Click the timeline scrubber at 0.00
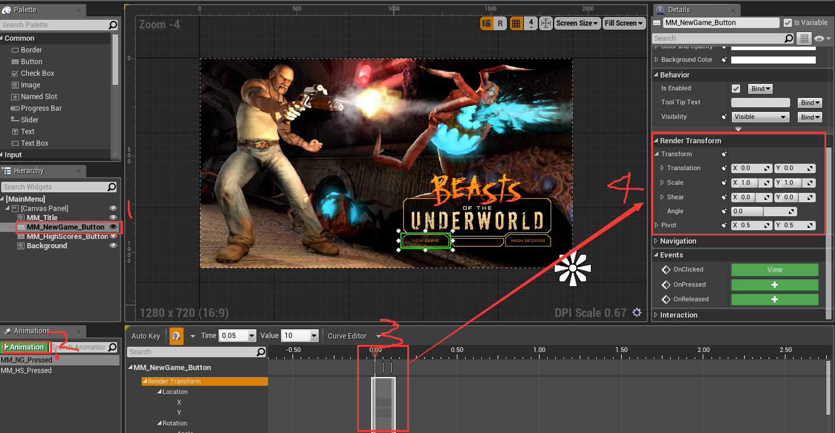Screen dimensions: 835x433 click(375, 351)
